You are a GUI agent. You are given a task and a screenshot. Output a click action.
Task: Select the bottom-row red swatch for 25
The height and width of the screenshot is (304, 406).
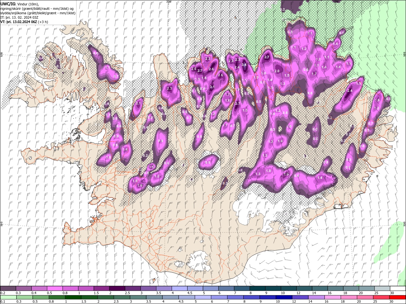point(382,297)
